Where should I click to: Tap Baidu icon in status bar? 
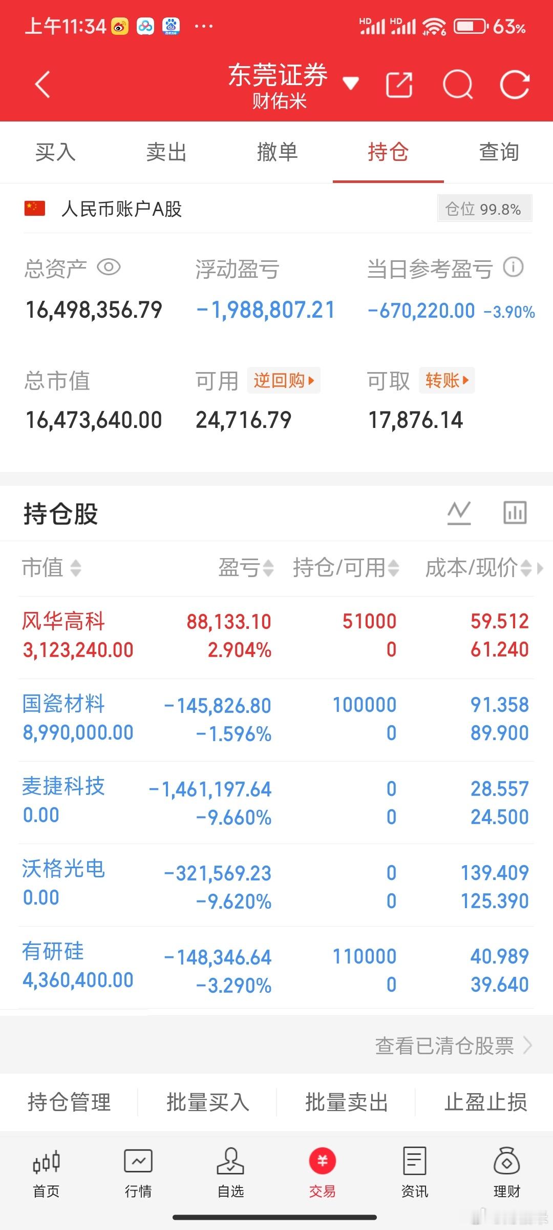[172, 26]
